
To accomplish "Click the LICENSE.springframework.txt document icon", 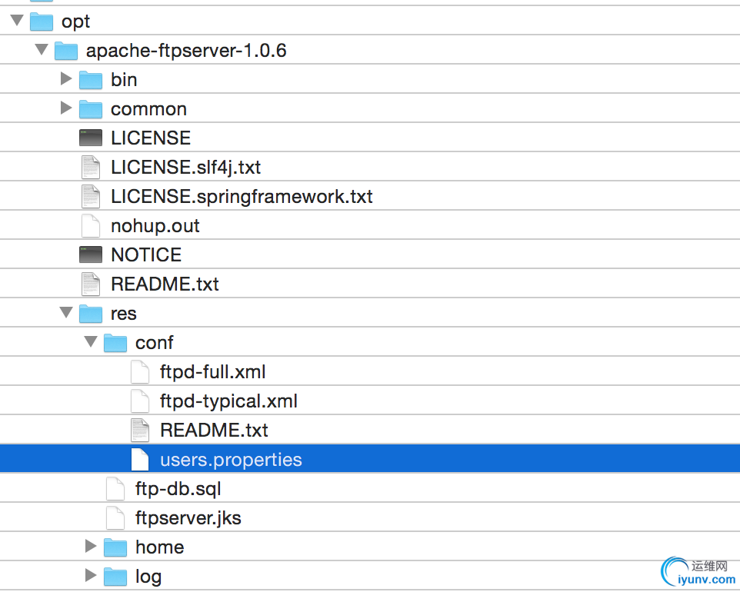I will [x=91, y=197].
